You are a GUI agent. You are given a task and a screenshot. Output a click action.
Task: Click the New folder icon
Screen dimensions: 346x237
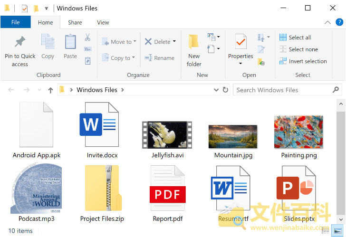click(193, 42)
